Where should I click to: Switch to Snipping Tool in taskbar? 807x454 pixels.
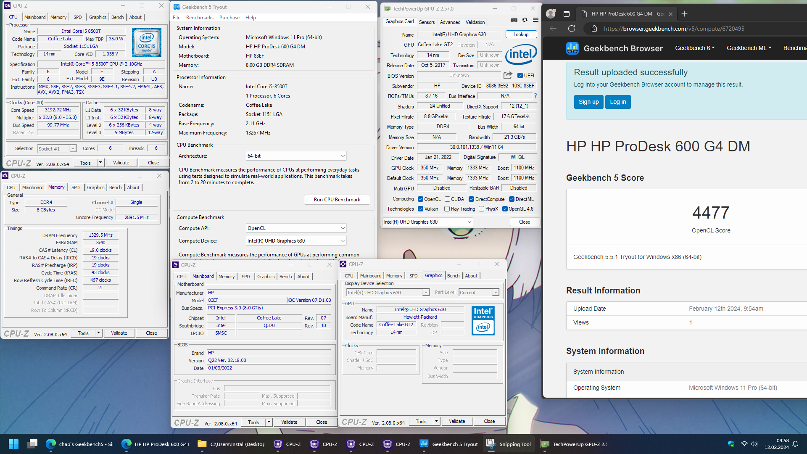pyautogui.click(x=509, y=444)
